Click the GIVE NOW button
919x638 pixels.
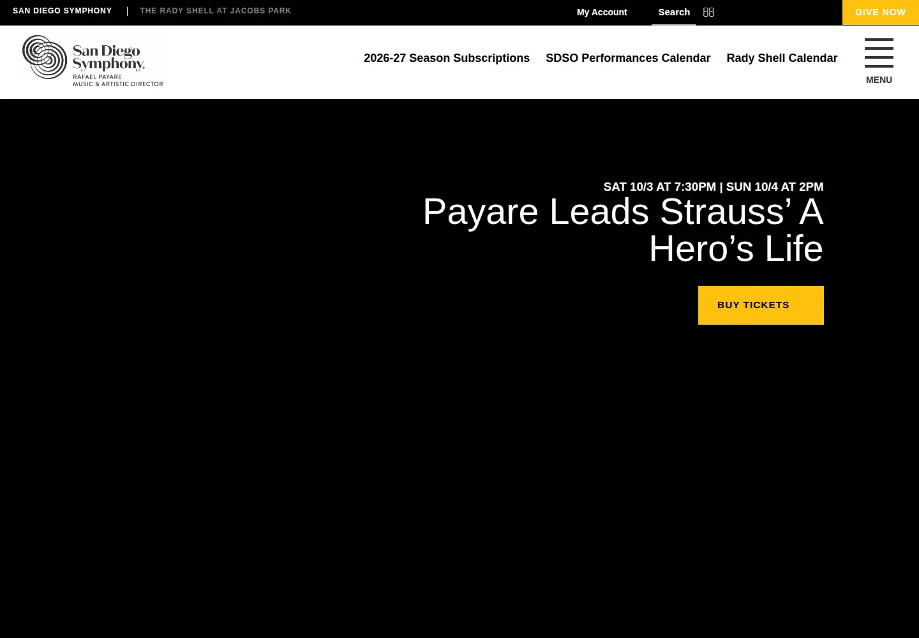point(881,12)
